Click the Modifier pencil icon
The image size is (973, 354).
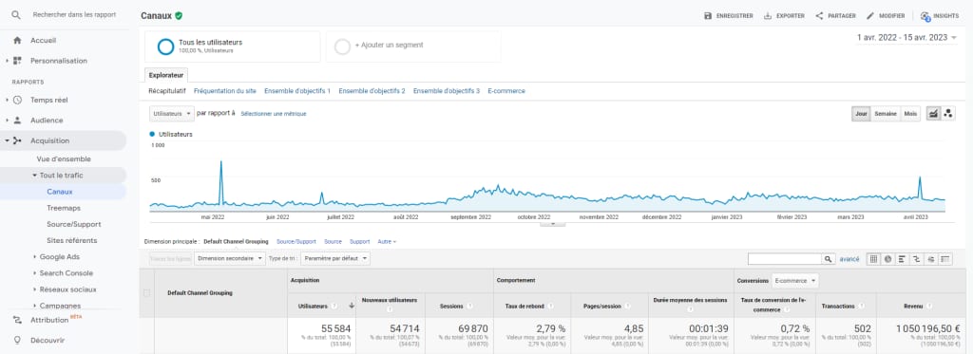870,16
